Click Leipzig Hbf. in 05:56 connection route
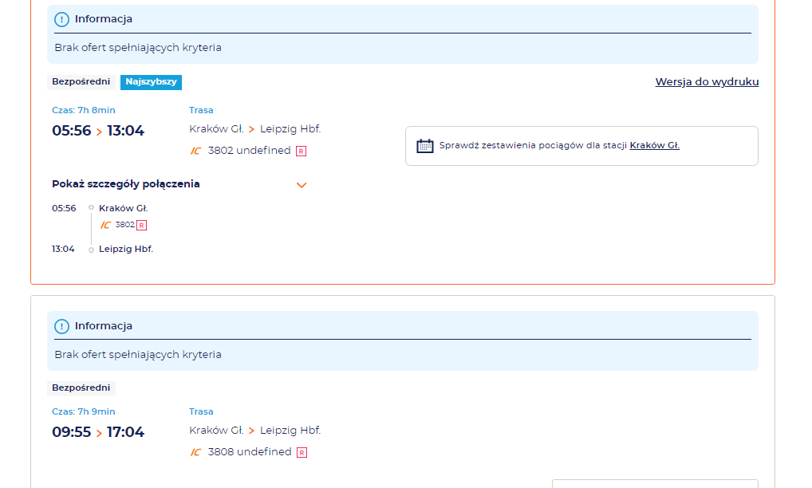 coord(290,129)
